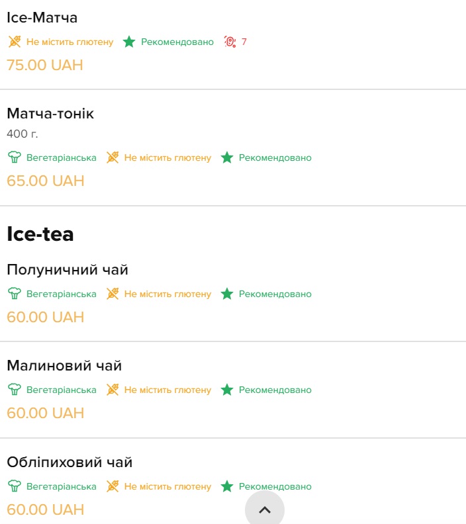The image size is (466, 524).
Task: Click the red allergen icon next to 7
Action: [x=230, y=42]
